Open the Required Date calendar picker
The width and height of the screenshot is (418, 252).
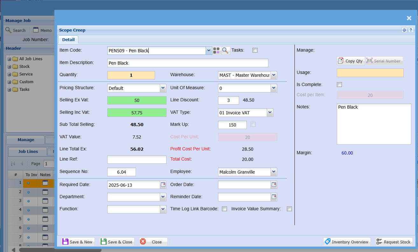[x=163, y=185]
